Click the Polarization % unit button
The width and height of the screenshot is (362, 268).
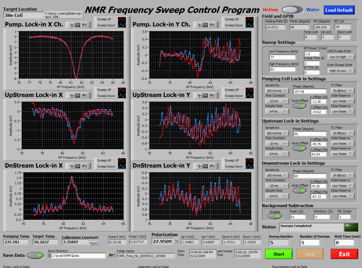[177, 241]
